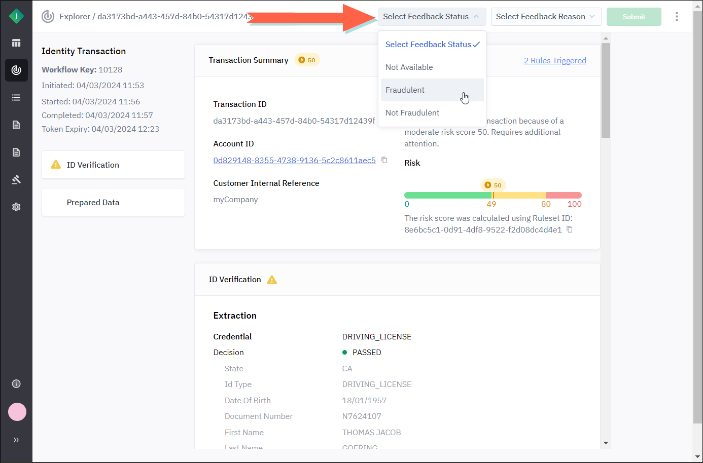Select Not Available feedback status option
Viewport: 703px width, 463px height.
click(x=409, y=67)
